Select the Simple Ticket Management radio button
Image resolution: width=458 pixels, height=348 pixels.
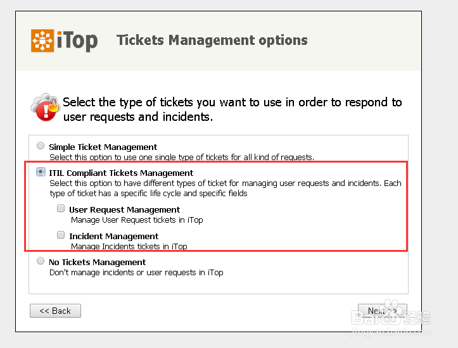coord(41,146)
